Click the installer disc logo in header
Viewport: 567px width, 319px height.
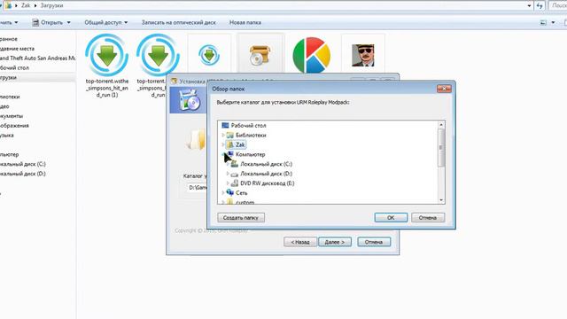coord(190,100)
